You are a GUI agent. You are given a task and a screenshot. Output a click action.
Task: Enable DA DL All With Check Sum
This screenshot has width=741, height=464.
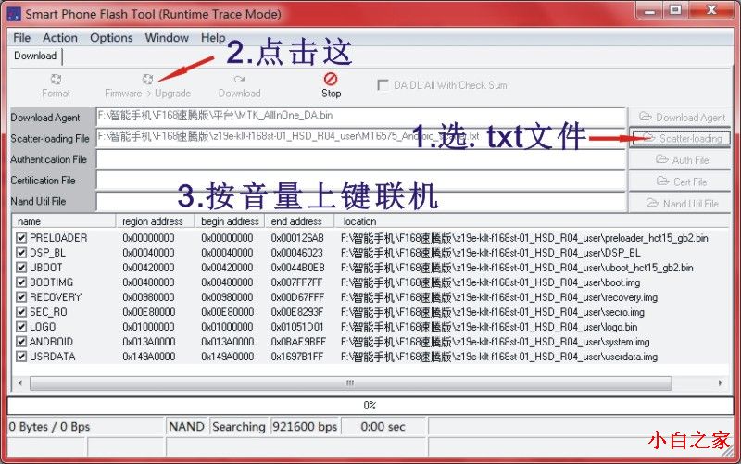coord(383,85)
